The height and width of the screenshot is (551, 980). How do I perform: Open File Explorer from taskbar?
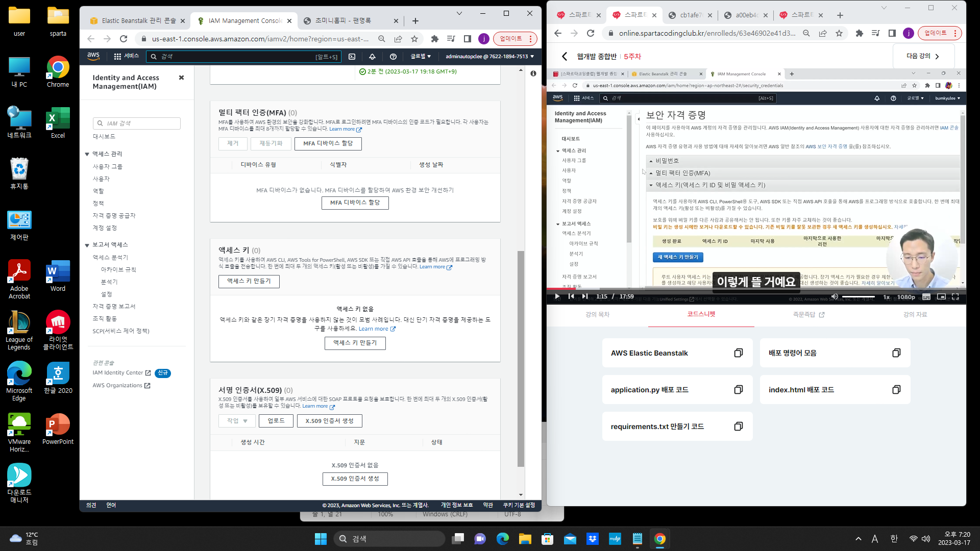click(525, 539)
